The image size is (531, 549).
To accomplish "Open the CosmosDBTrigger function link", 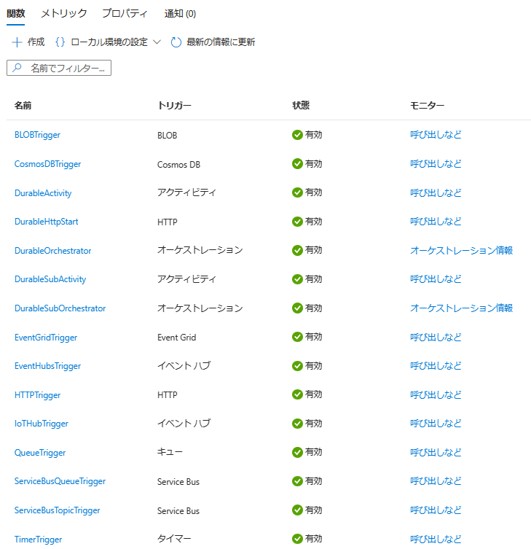I will [47, 164].
